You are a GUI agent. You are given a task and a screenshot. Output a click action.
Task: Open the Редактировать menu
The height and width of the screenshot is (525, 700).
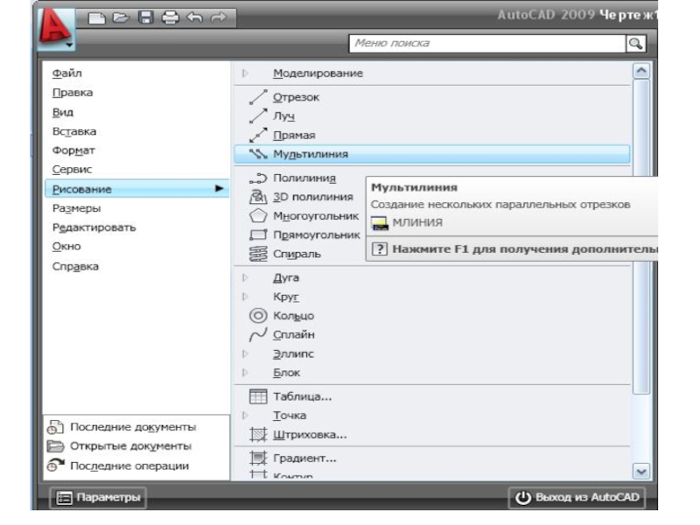(x=94, y=227)
